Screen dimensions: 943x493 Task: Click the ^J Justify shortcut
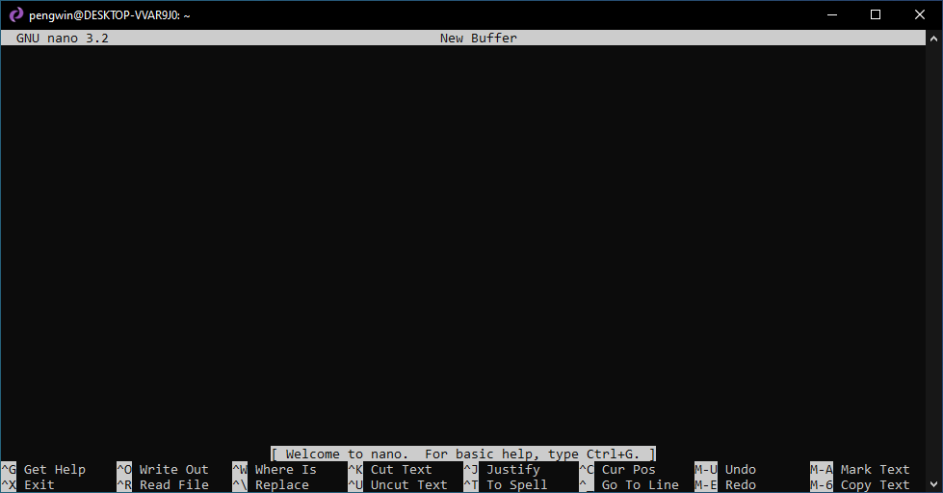(502, 470)
